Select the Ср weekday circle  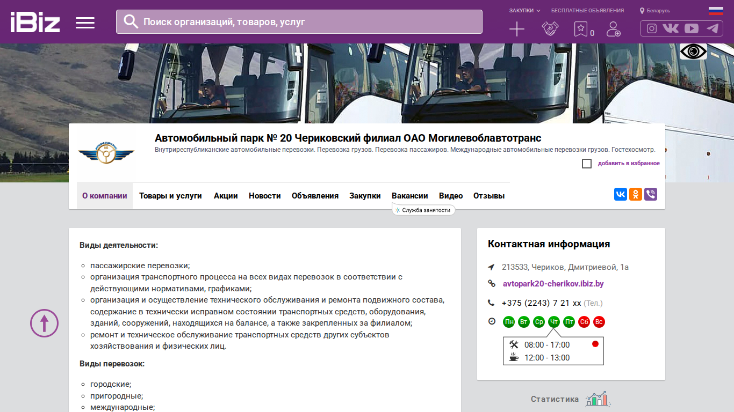539,322
